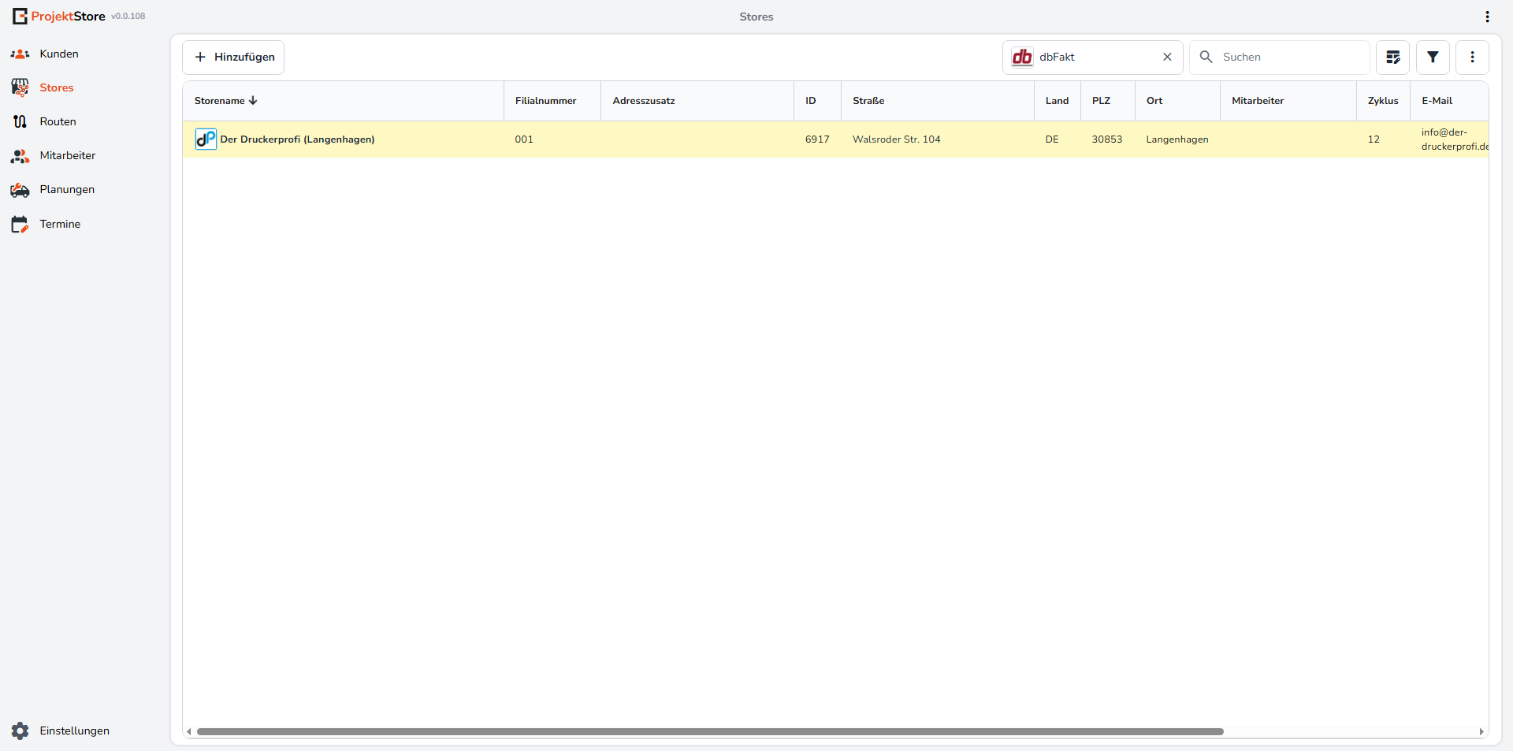The width and height of the screenshot is (1513, 751).
Task: Sort by Mitarbeiter column header
Action: [x=1258, y=100]
